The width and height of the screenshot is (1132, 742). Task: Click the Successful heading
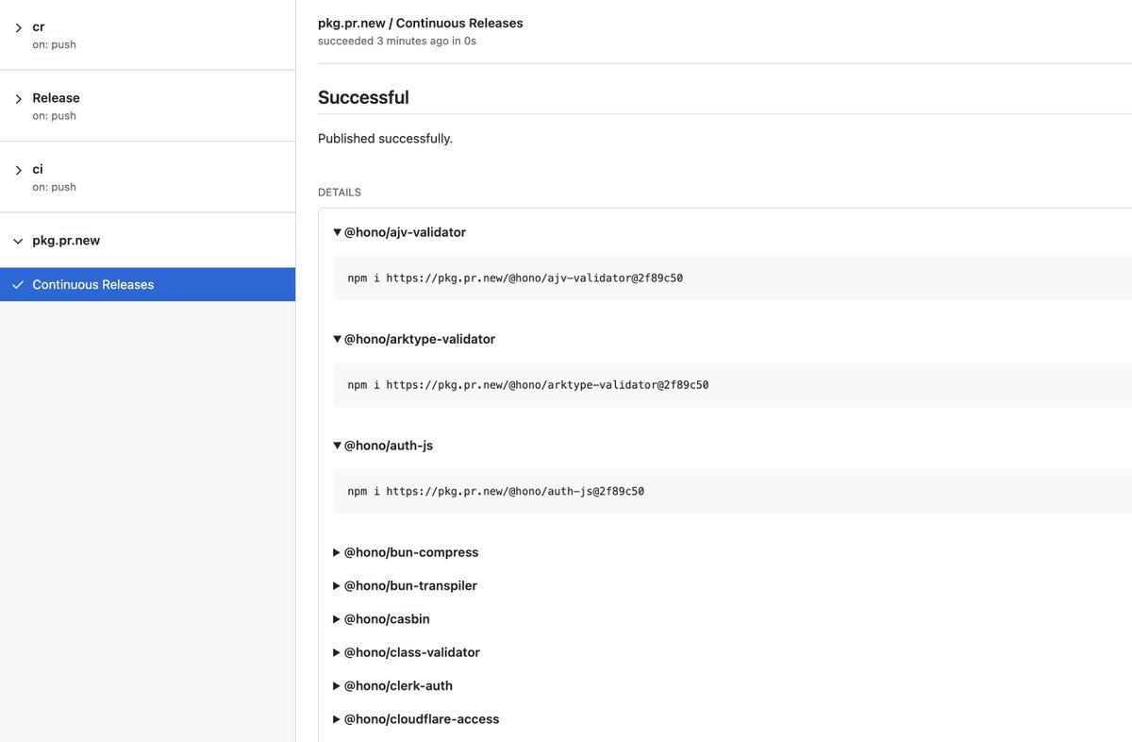click(x=363, y=97)
